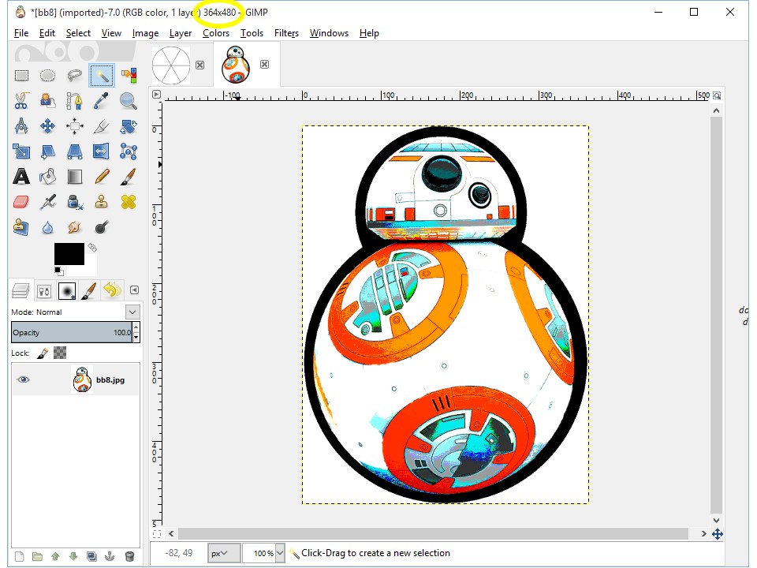Select the Paintbrush tool

pyautogui.click(x=128, y=176)
